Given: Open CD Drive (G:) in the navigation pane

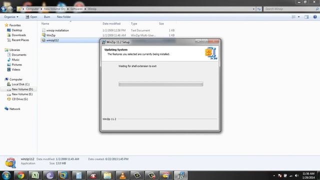Looking at the screenshot, I should click(20, 99).
